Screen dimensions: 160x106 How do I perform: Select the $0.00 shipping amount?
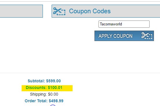point(53,94)
